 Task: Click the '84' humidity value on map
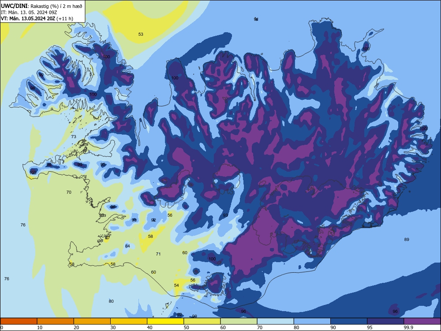pos(127,246)
